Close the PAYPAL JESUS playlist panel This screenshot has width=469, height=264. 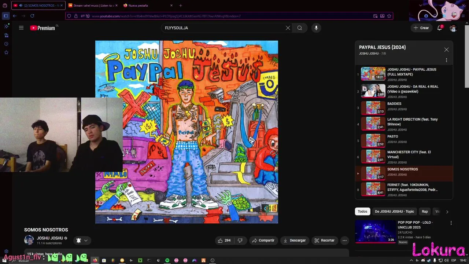(x=446, y=49)
